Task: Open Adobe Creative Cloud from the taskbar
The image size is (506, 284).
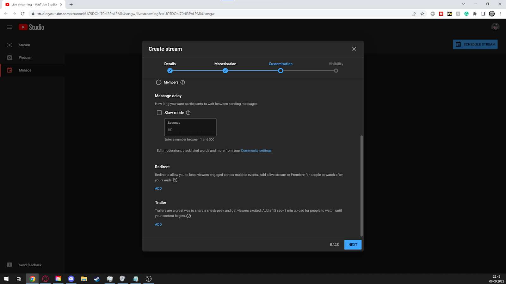Action: click(x=58, y=279)
